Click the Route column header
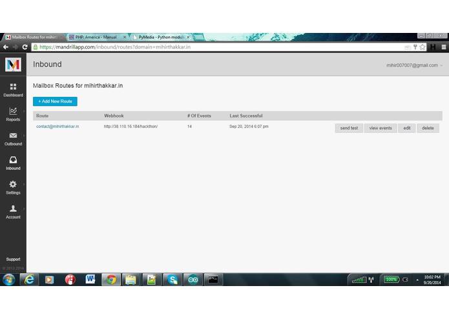 pos(43,116)
